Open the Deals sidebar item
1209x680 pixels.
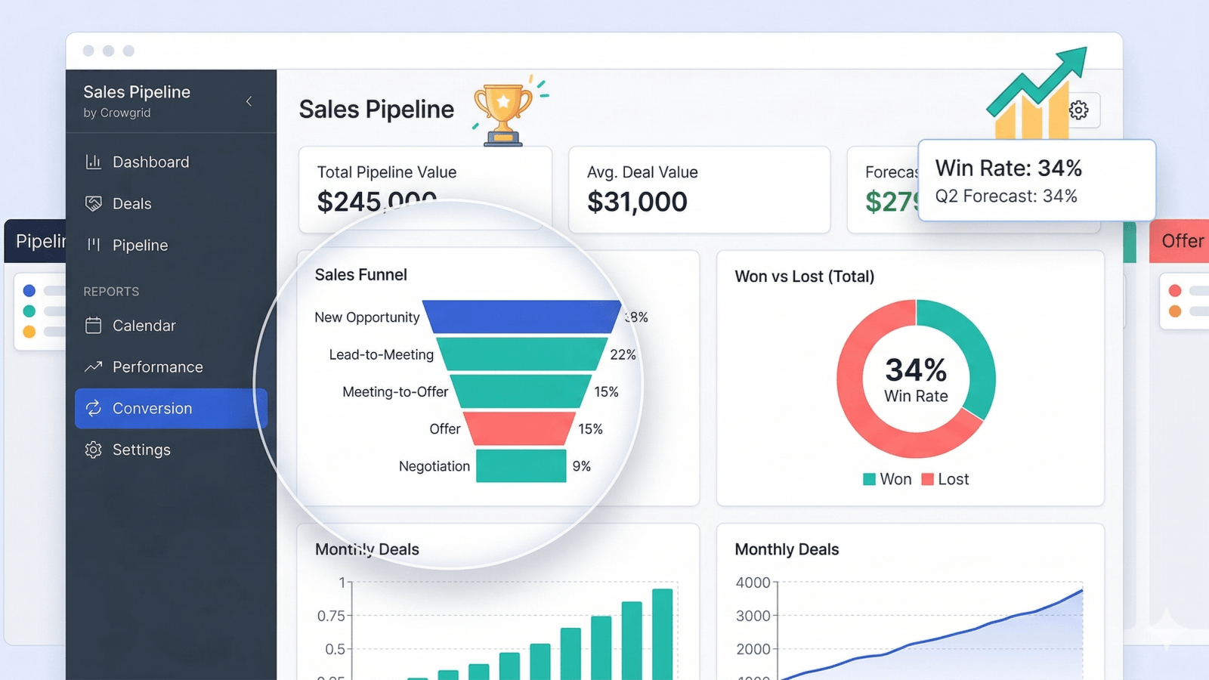tap(171, 203)
